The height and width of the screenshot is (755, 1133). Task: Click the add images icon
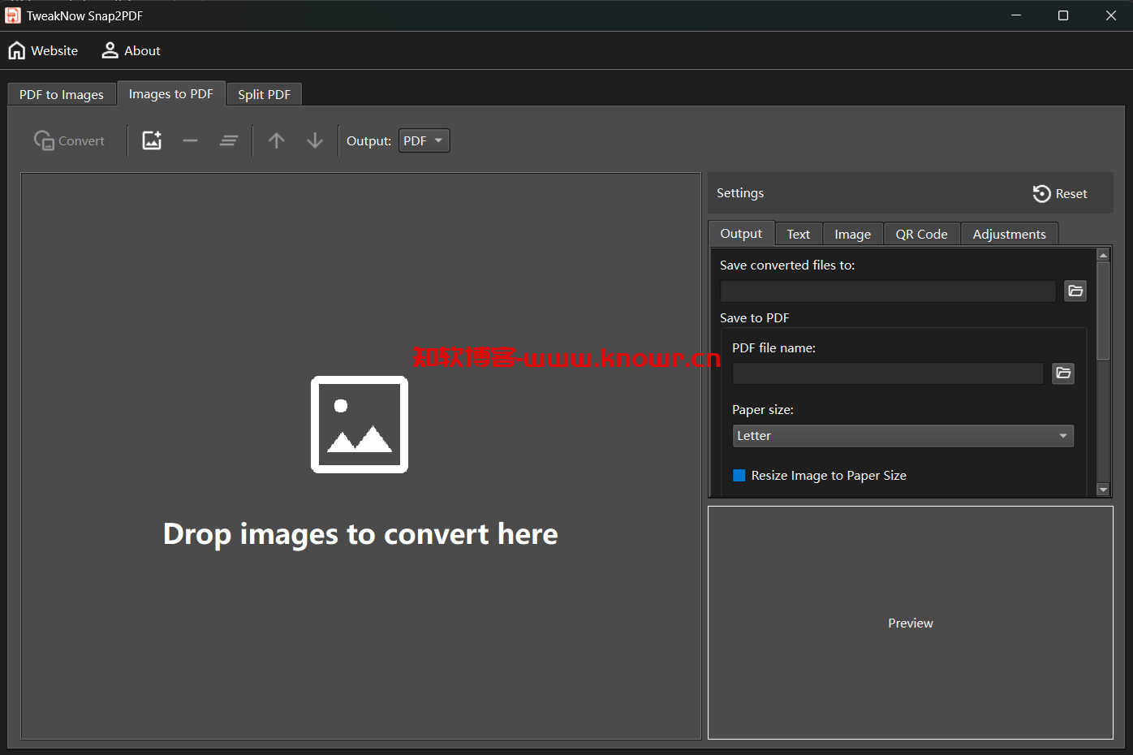(152, 140)
